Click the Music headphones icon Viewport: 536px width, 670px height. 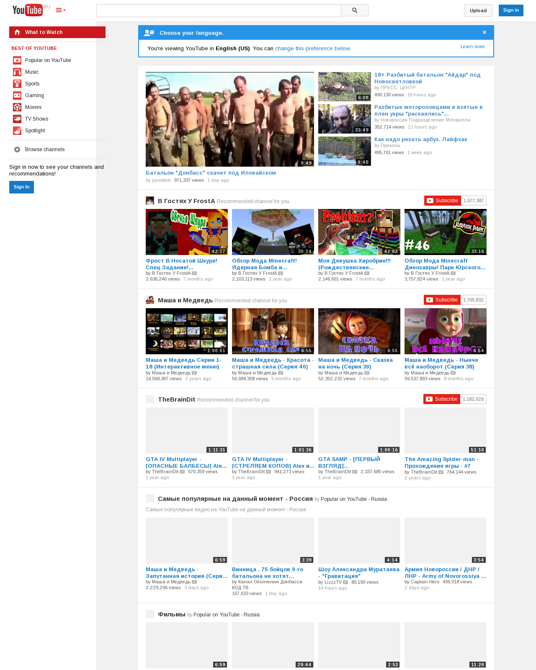17,72
